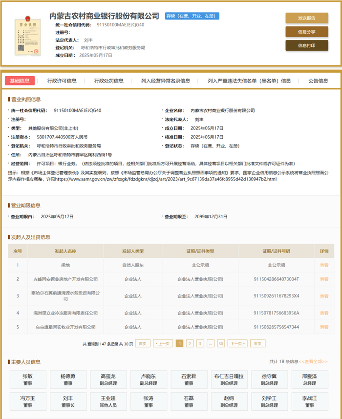View details for 赤峰同安置业房地产开发有限公司
The height and width of the screenshot is (419, 342).
pyautogui.click(x=324, y=279)
